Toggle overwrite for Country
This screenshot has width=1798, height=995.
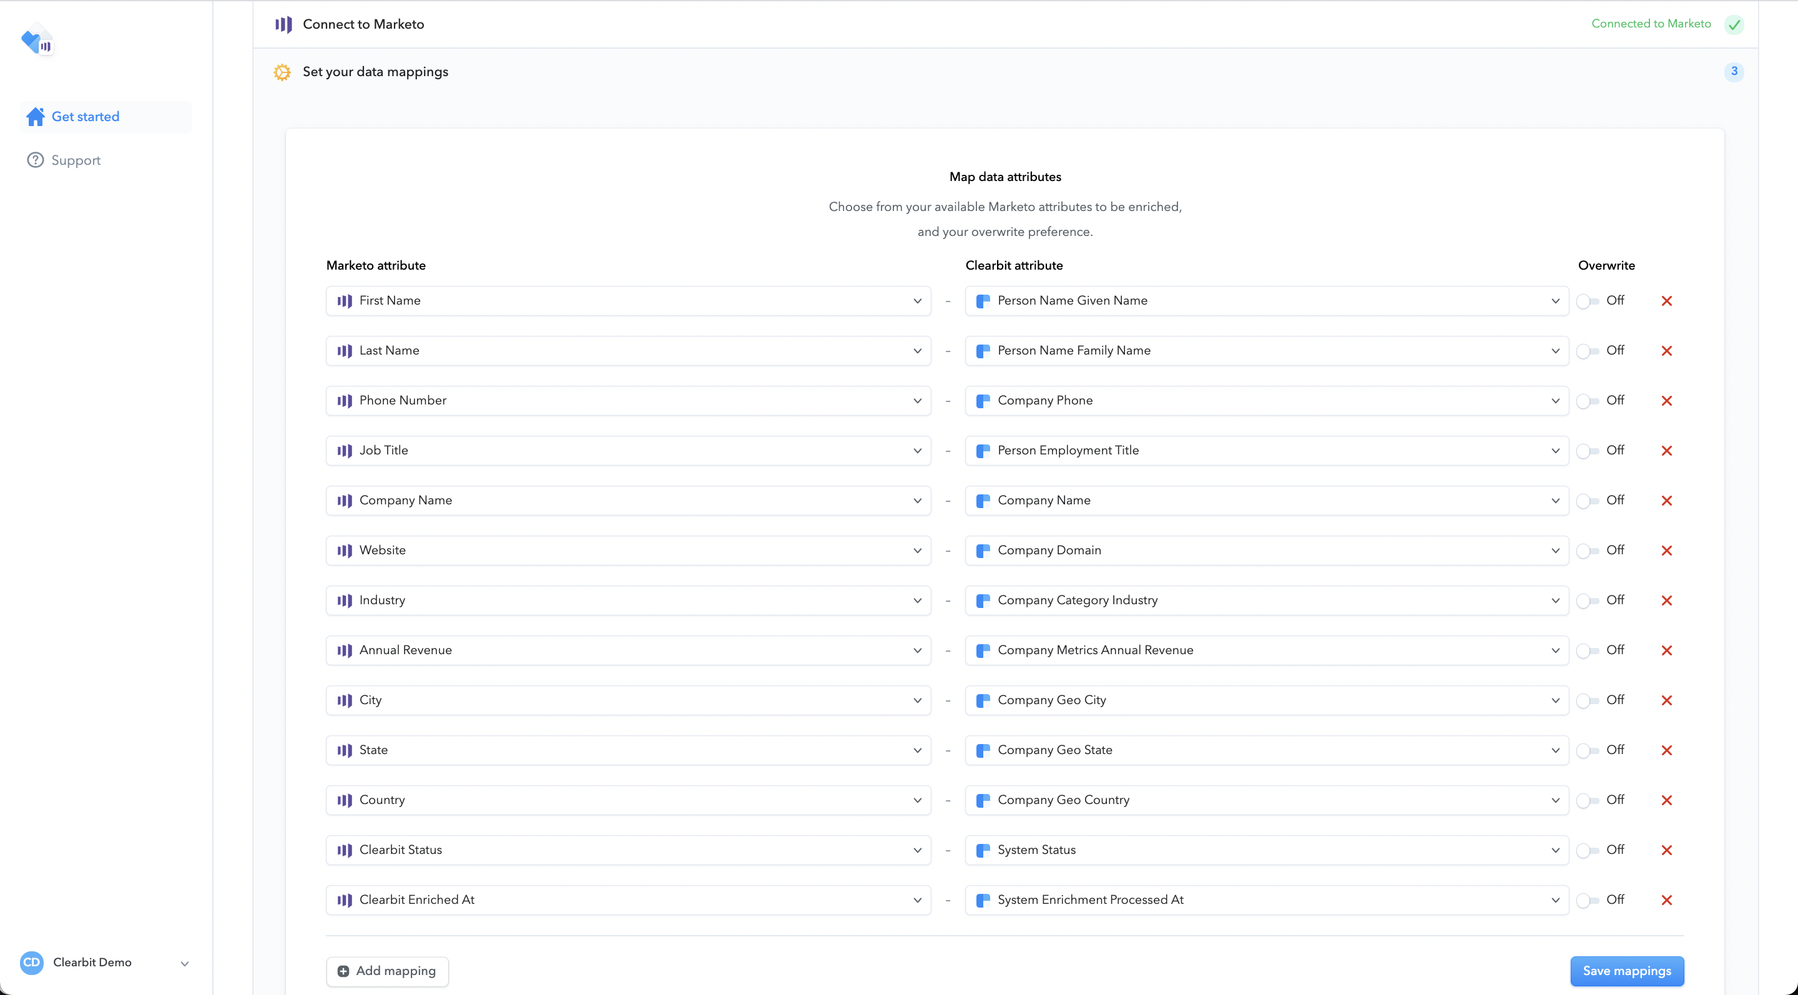(1587, 800)
